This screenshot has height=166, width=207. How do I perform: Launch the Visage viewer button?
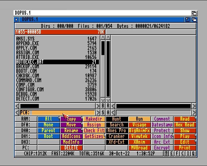point(139,125)
